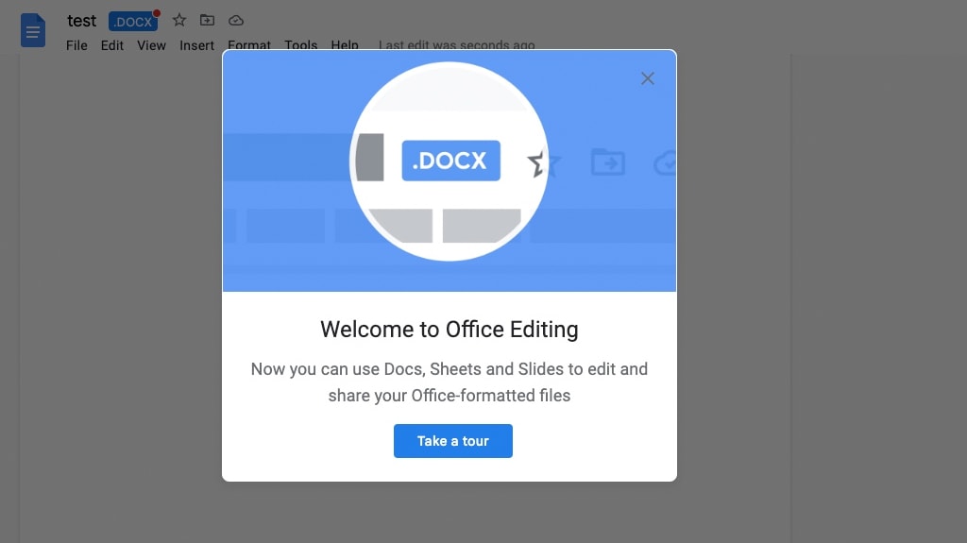Open the Tools menu
Viewport: 967px width, 543px height.
click(x=301, y=45)
